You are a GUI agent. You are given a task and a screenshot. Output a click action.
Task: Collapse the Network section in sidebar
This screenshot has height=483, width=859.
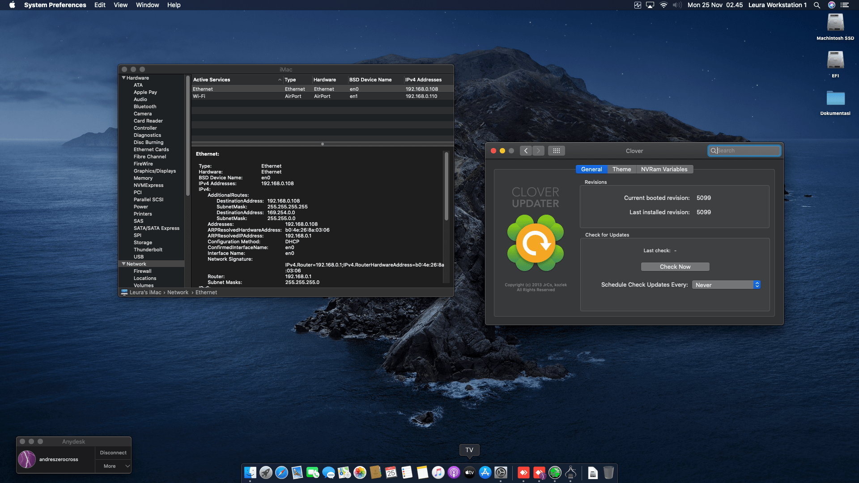coord(124,264)
